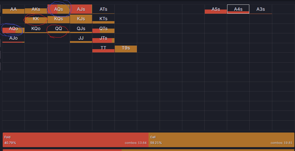Choose the ATs hand cell
This screenshot has height=151, width=295.
pyautogui.click(x=103, y=9)
